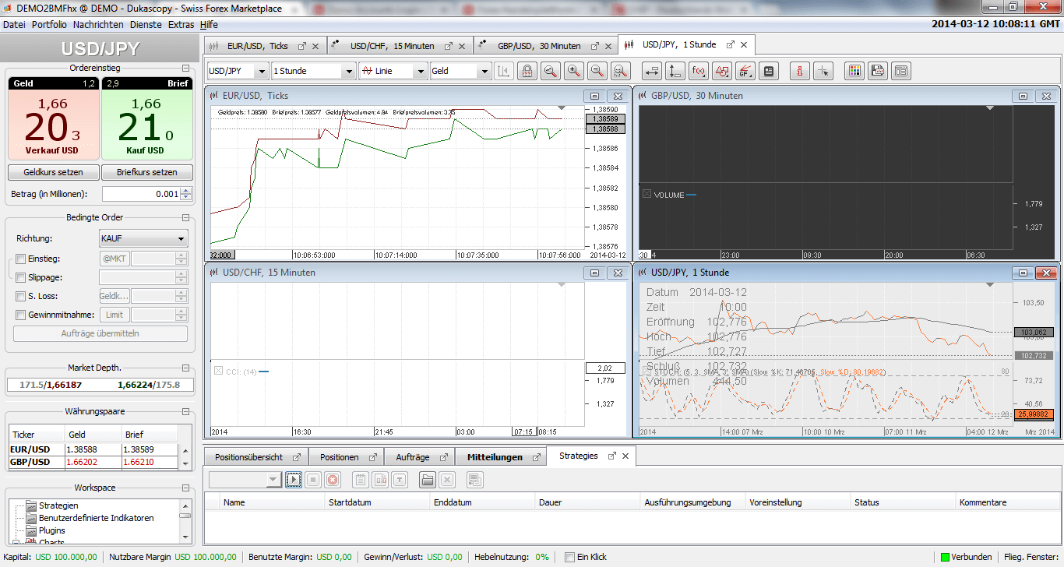Collapse the Market Depth panel
1064x567 pixels.
185,368
